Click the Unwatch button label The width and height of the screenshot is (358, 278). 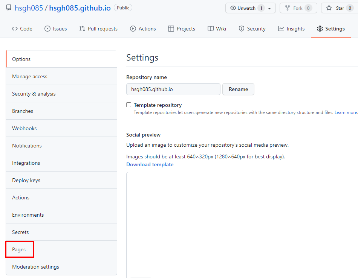tap(246, 8)
